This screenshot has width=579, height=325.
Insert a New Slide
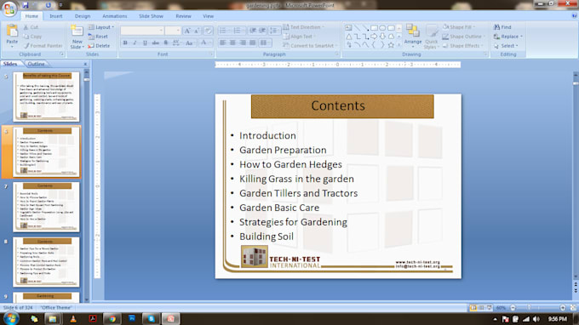coord(77,37)
